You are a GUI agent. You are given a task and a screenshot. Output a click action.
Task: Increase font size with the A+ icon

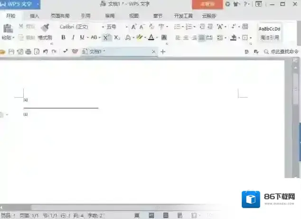134,27
